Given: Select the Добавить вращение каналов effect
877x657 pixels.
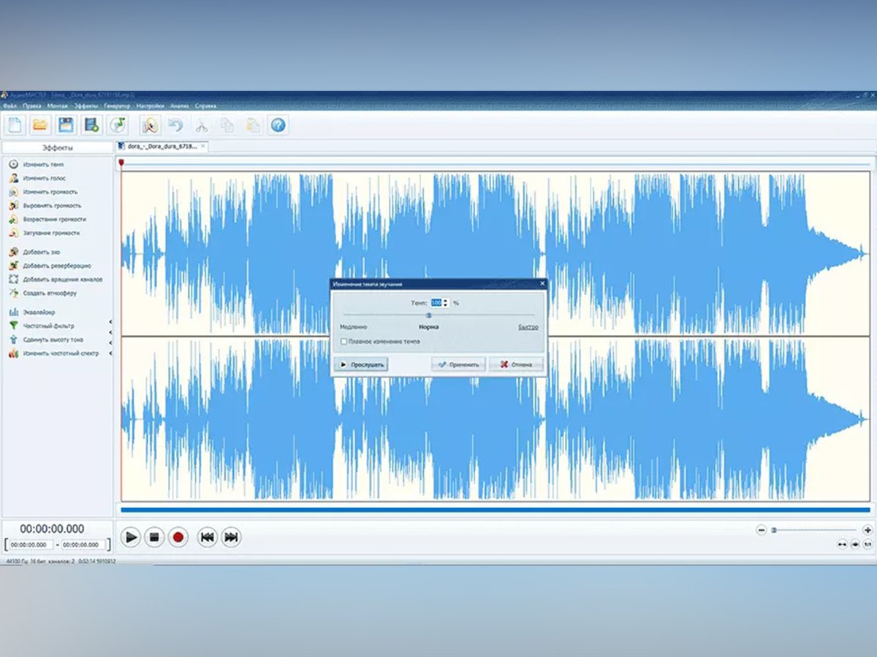Looking at the screenshot, I should [56, 280].
